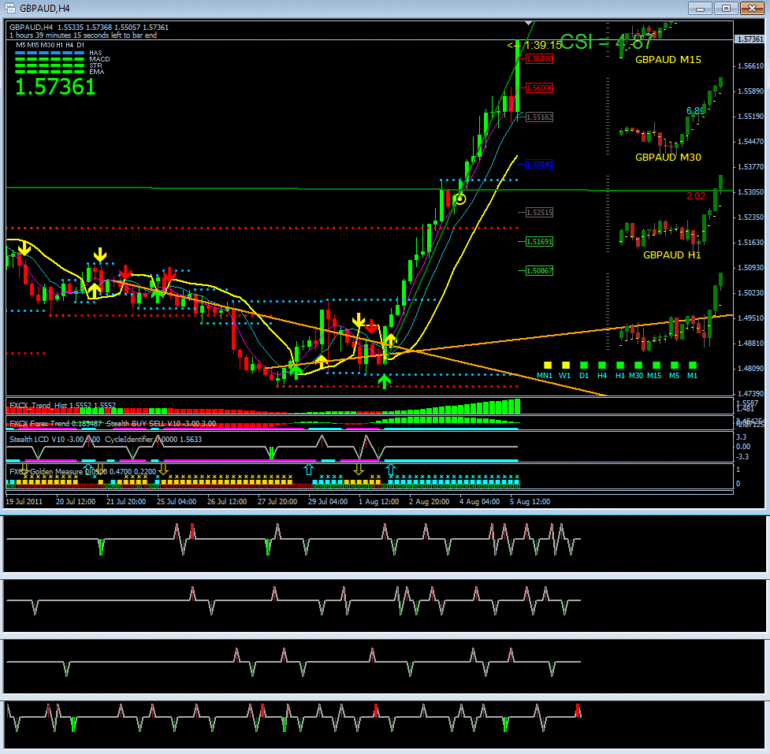Click the EMA row label in the trend table
This screenshot has width=770, height=754.
click(x=97, y=72)
